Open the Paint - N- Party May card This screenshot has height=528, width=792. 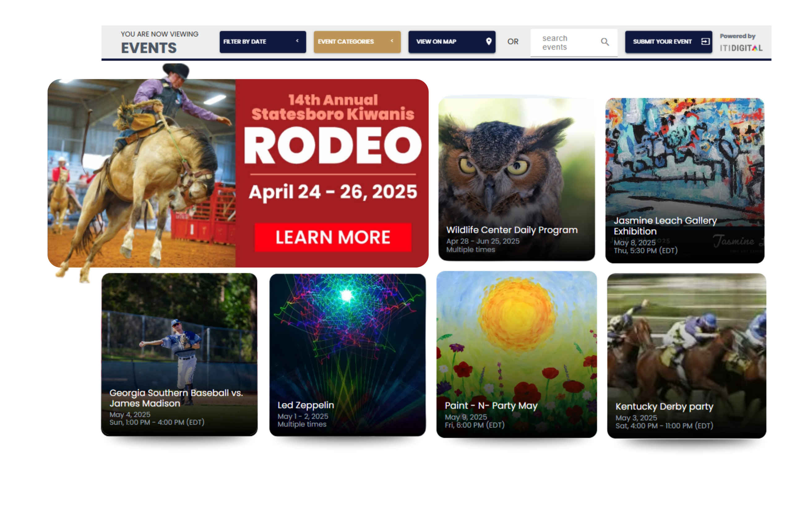(x=517, y=354)
